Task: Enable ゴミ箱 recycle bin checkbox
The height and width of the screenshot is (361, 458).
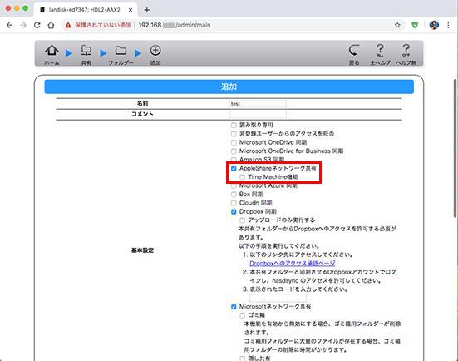Action: (242, 315)
